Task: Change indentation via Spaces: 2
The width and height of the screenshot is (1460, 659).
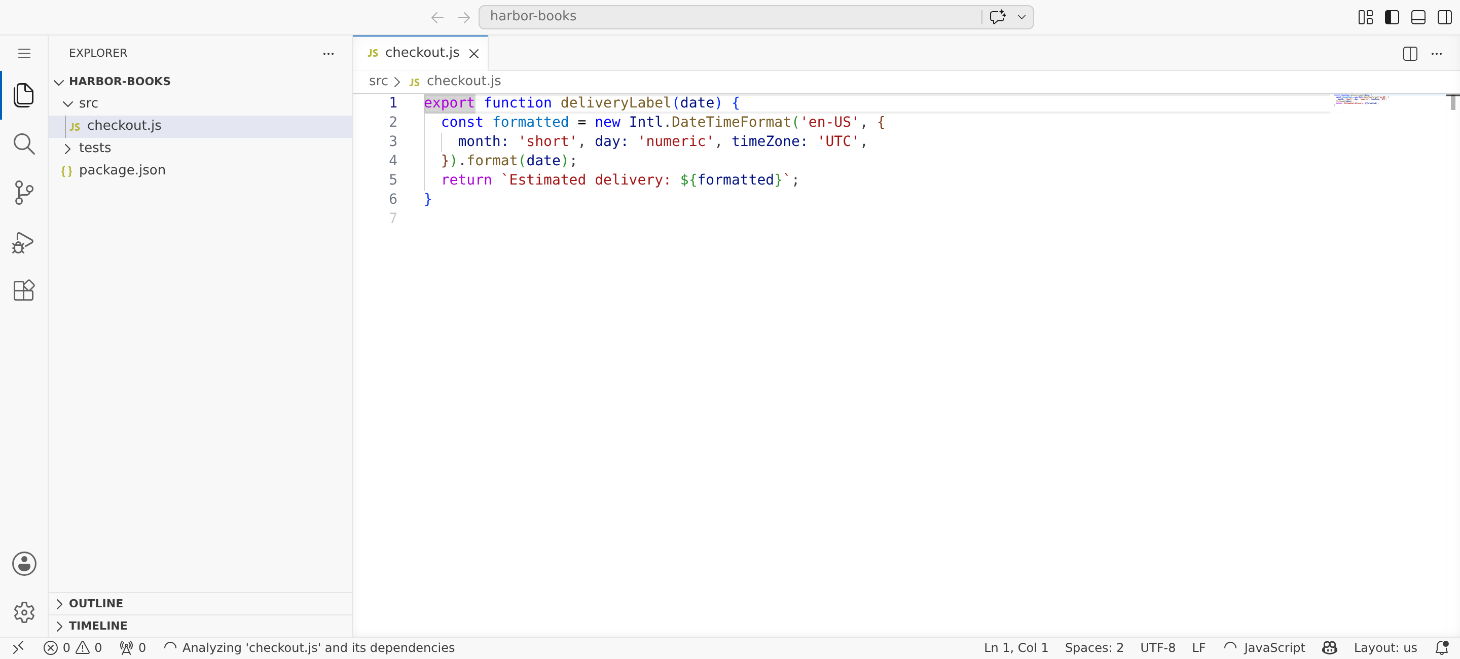Action: (1093, 648)
